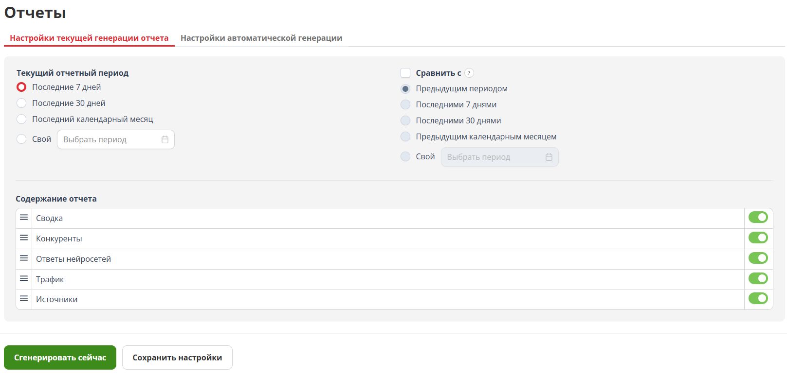Click the help question mark near Сравнить с

tap(469, 73)
